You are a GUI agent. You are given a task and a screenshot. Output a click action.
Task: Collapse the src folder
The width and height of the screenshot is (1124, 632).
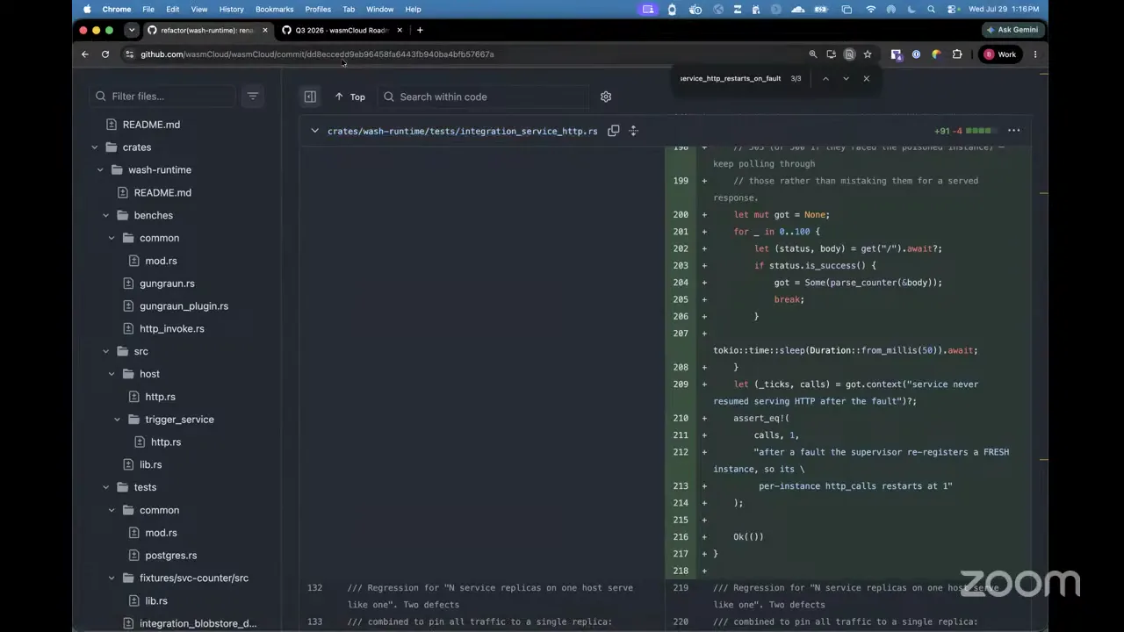(x=106, y=351)
